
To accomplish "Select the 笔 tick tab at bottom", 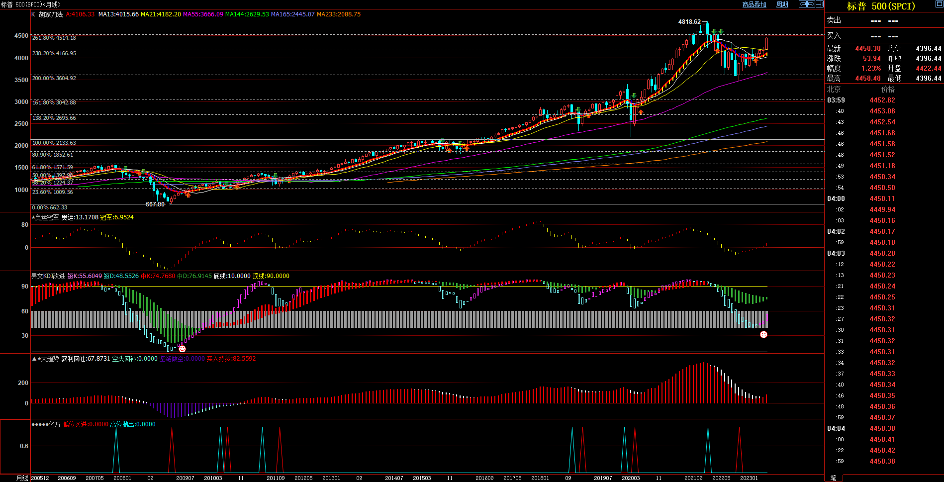I will tap(833, 478).
